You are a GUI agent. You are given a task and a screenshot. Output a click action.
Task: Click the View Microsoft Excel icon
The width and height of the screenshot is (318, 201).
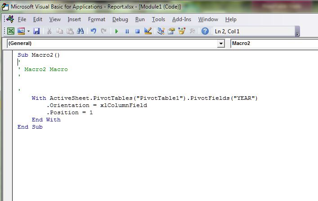(11, 31)
